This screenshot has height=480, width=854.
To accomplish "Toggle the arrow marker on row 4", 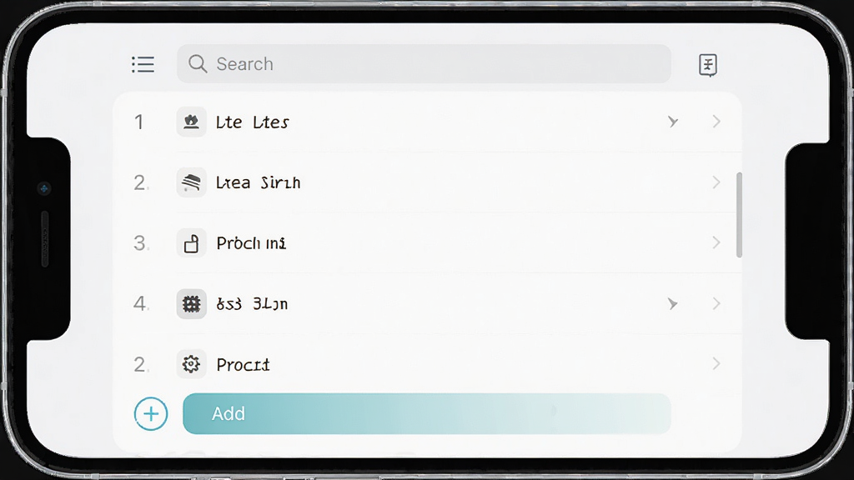I will pyautogui.click(x=673, y=303).
